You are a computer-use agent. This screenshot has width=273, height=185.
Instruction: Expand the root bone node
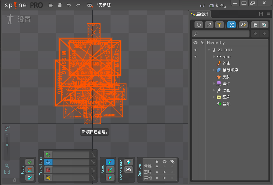(x=214, y=57)
